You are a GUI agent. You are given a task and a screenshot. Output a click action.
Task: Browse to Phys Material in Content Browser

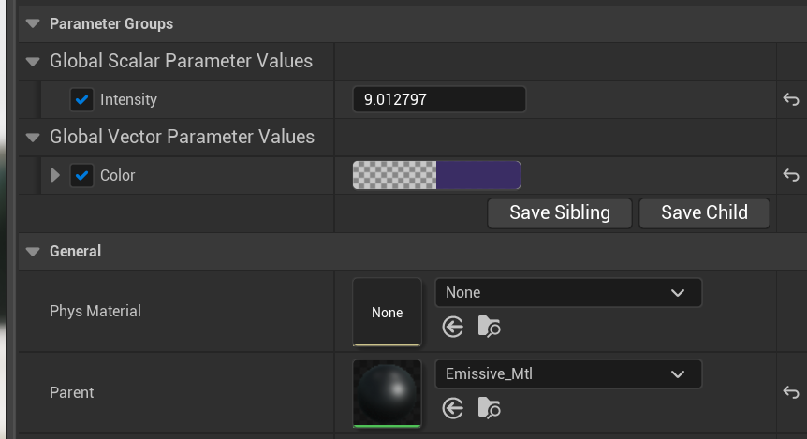489,326
